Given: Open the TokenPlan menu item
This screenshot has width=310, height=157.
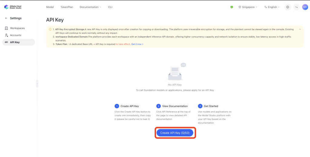Looking at the screenshot, I should tap(67, 7).
